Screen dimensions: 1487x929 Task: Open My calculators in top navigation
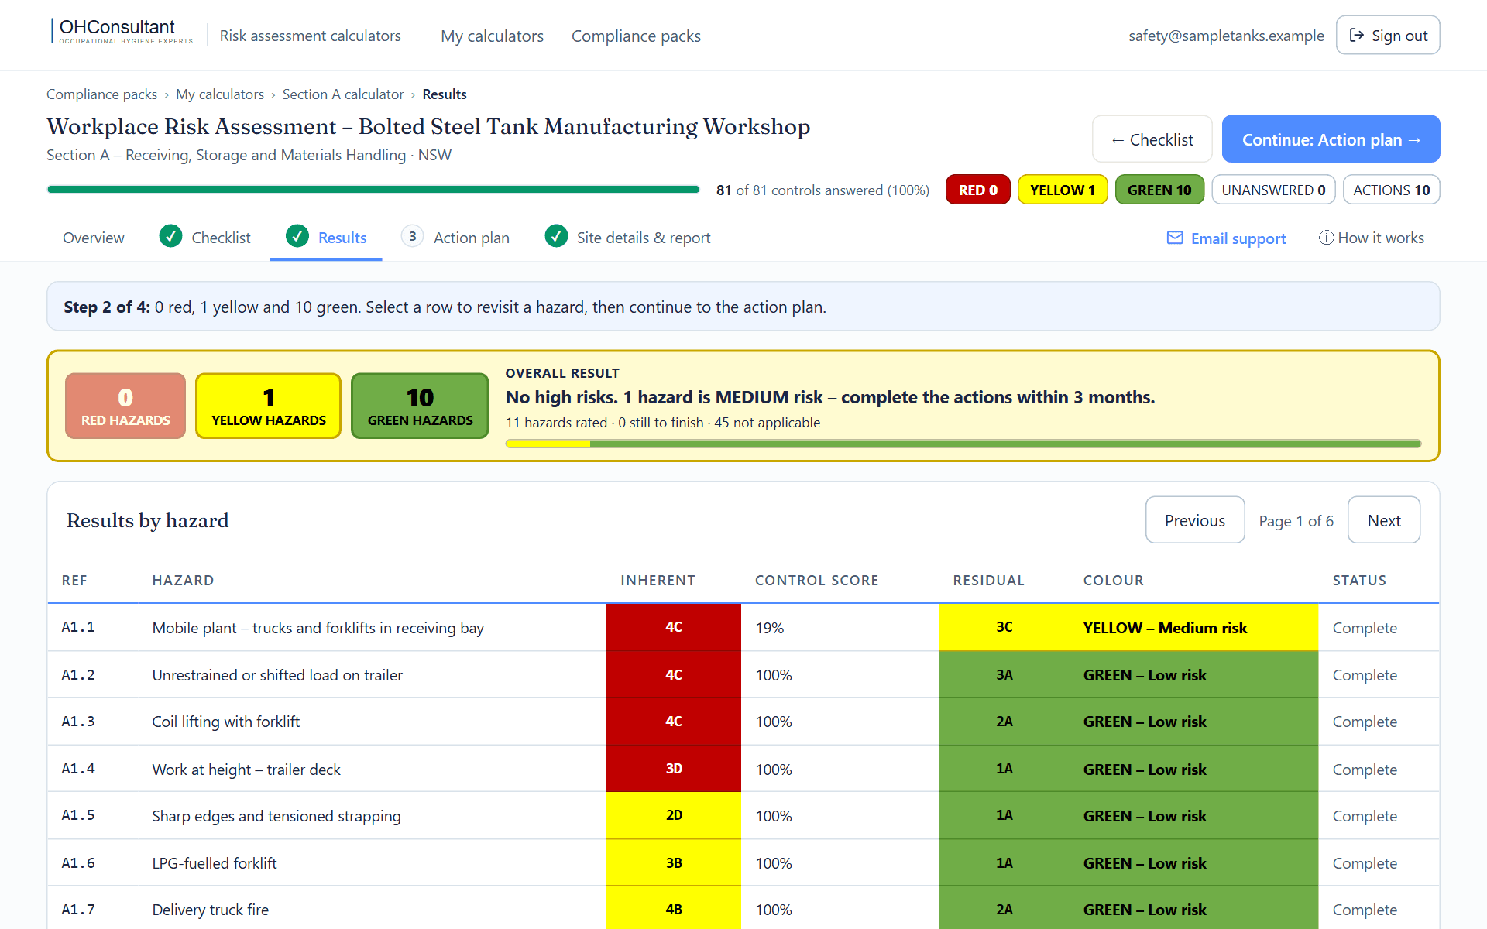493,36
